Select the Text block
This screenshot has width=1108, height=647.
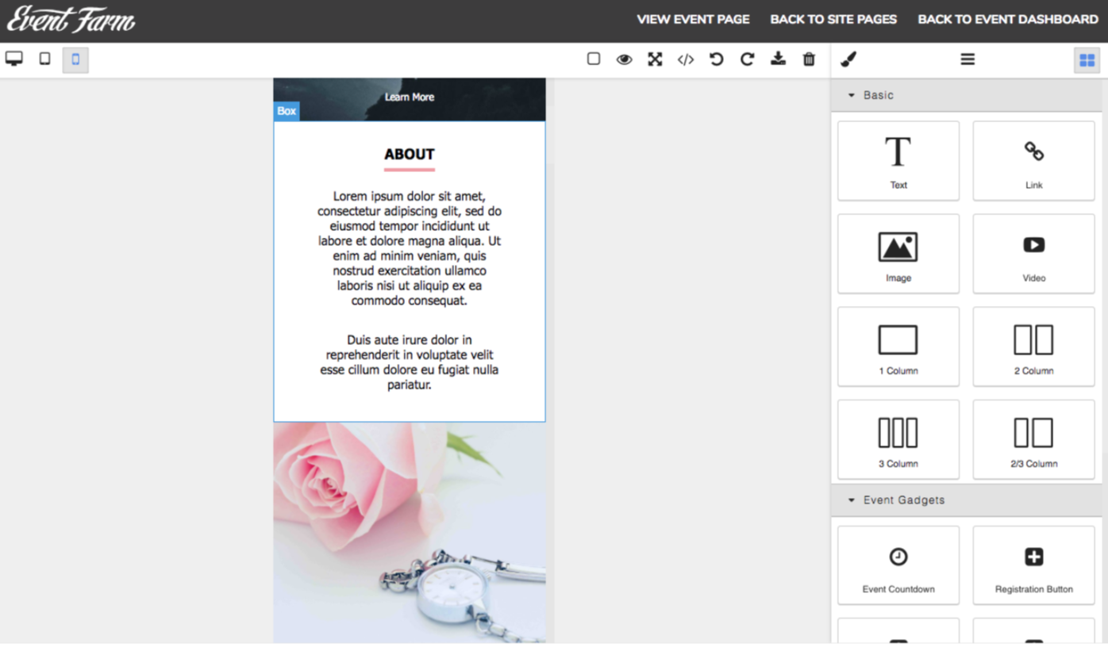898,161
